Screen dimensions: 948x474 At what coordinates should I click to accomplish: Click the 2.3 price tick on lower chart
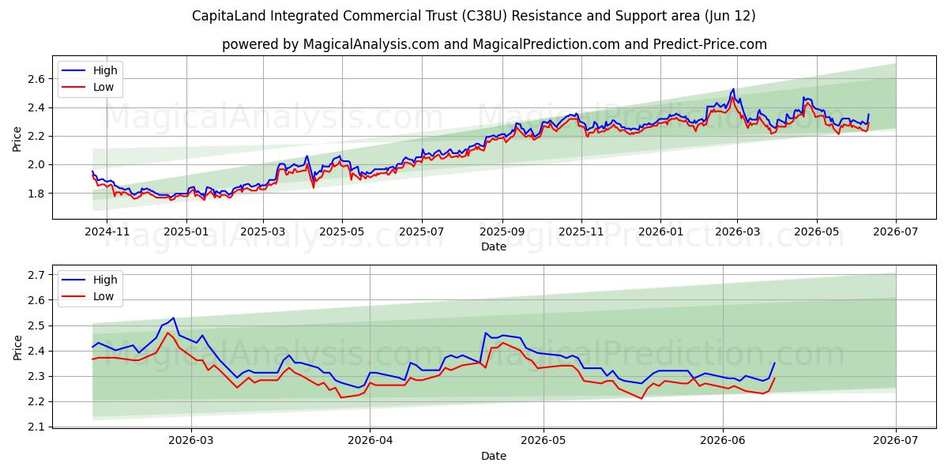point(37,376)
